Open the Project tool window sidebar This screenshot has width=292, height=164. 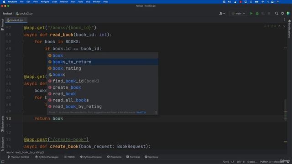coord(2,25)
